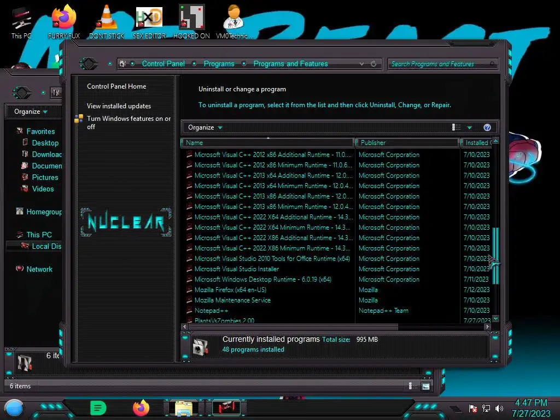Viewport: 560px width, 420px height.
Task: Click the Start orb button on taskbar
Action: pos(14,408)
